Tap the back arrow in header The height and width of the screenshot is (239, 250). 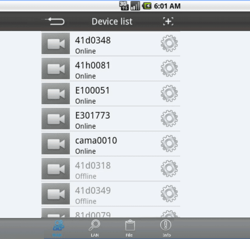click(55, 22)
